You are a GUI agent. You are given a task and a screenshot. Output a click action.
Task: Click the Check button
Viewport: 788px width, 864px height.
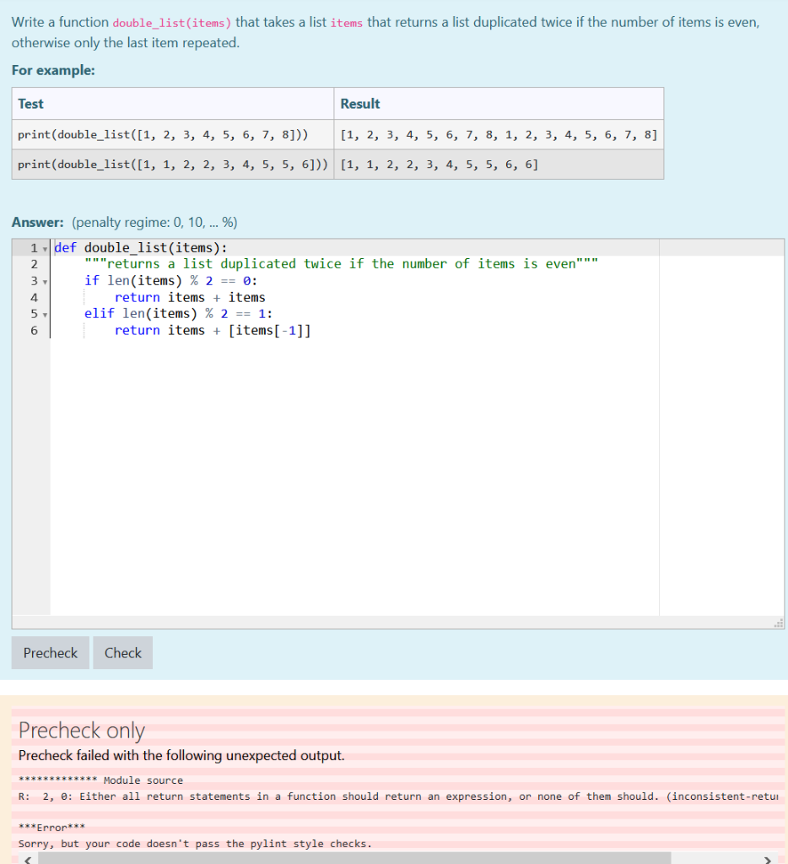click(122, 652)
